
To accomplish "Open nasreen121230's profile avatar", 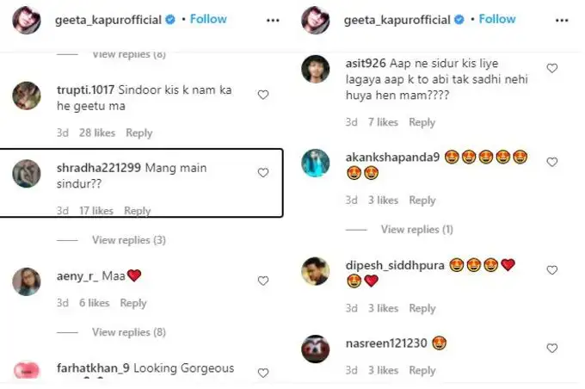I will 317,349.
